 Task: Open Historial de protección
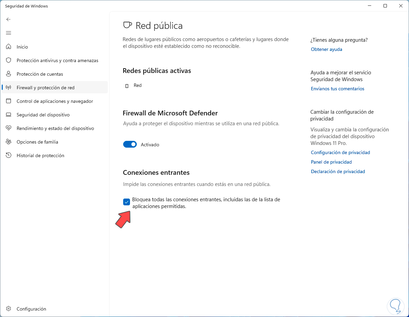click(55, 155)
